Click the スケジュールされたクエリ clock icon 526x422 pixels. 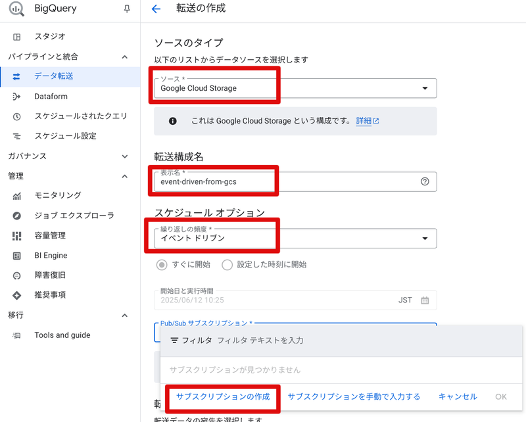click(x=16, y=117)
